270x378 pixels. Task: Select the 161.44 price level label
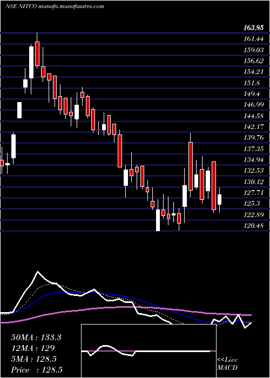pyautogui.click(x=255, y=38)
